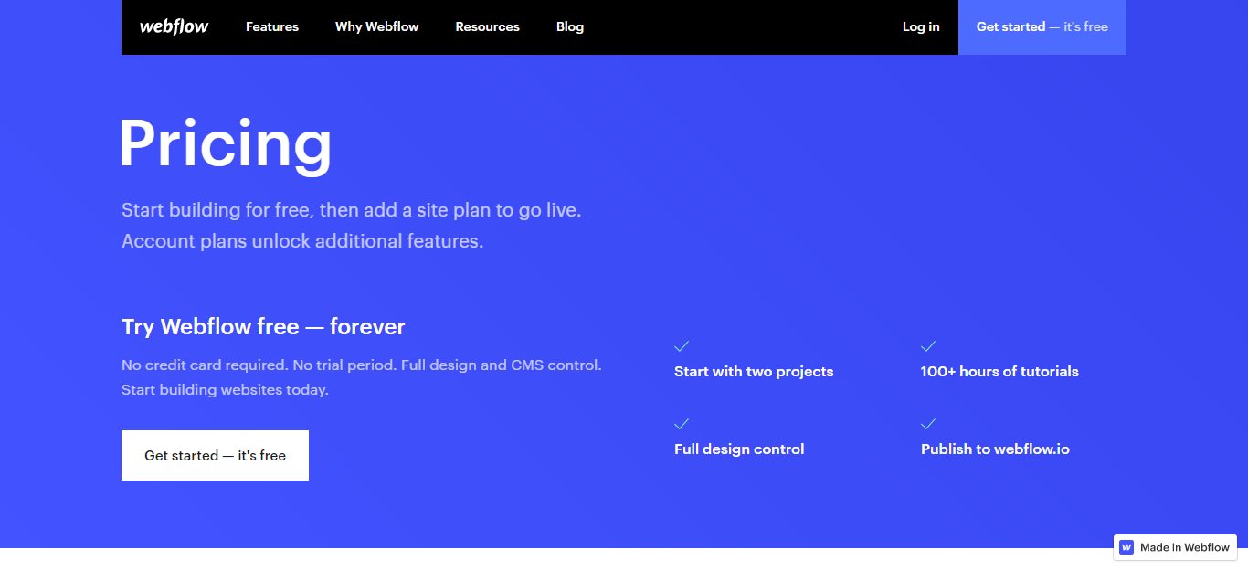1248x571 pixels.
Task: Click checkmark icon above '100+ hours of tutorials'
Action: [x=928, y=346]
